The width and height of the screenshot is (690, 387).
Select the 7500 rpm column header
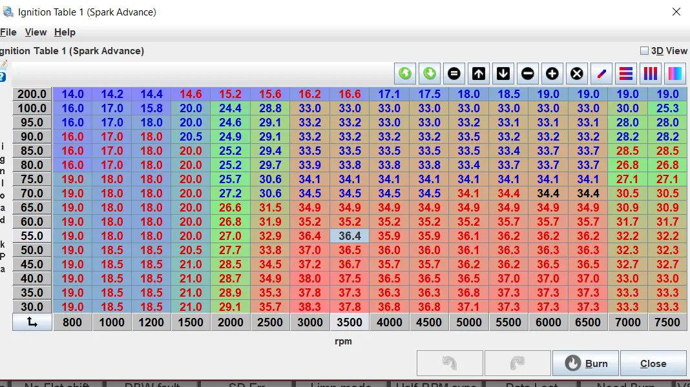(667, 322)
